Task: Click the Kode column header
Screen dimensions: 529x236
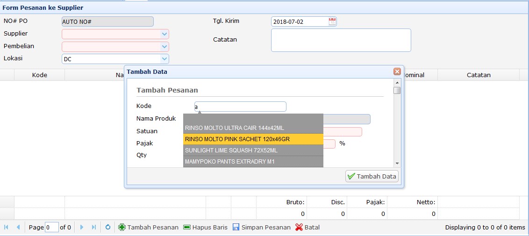Action: coord(39,75)
